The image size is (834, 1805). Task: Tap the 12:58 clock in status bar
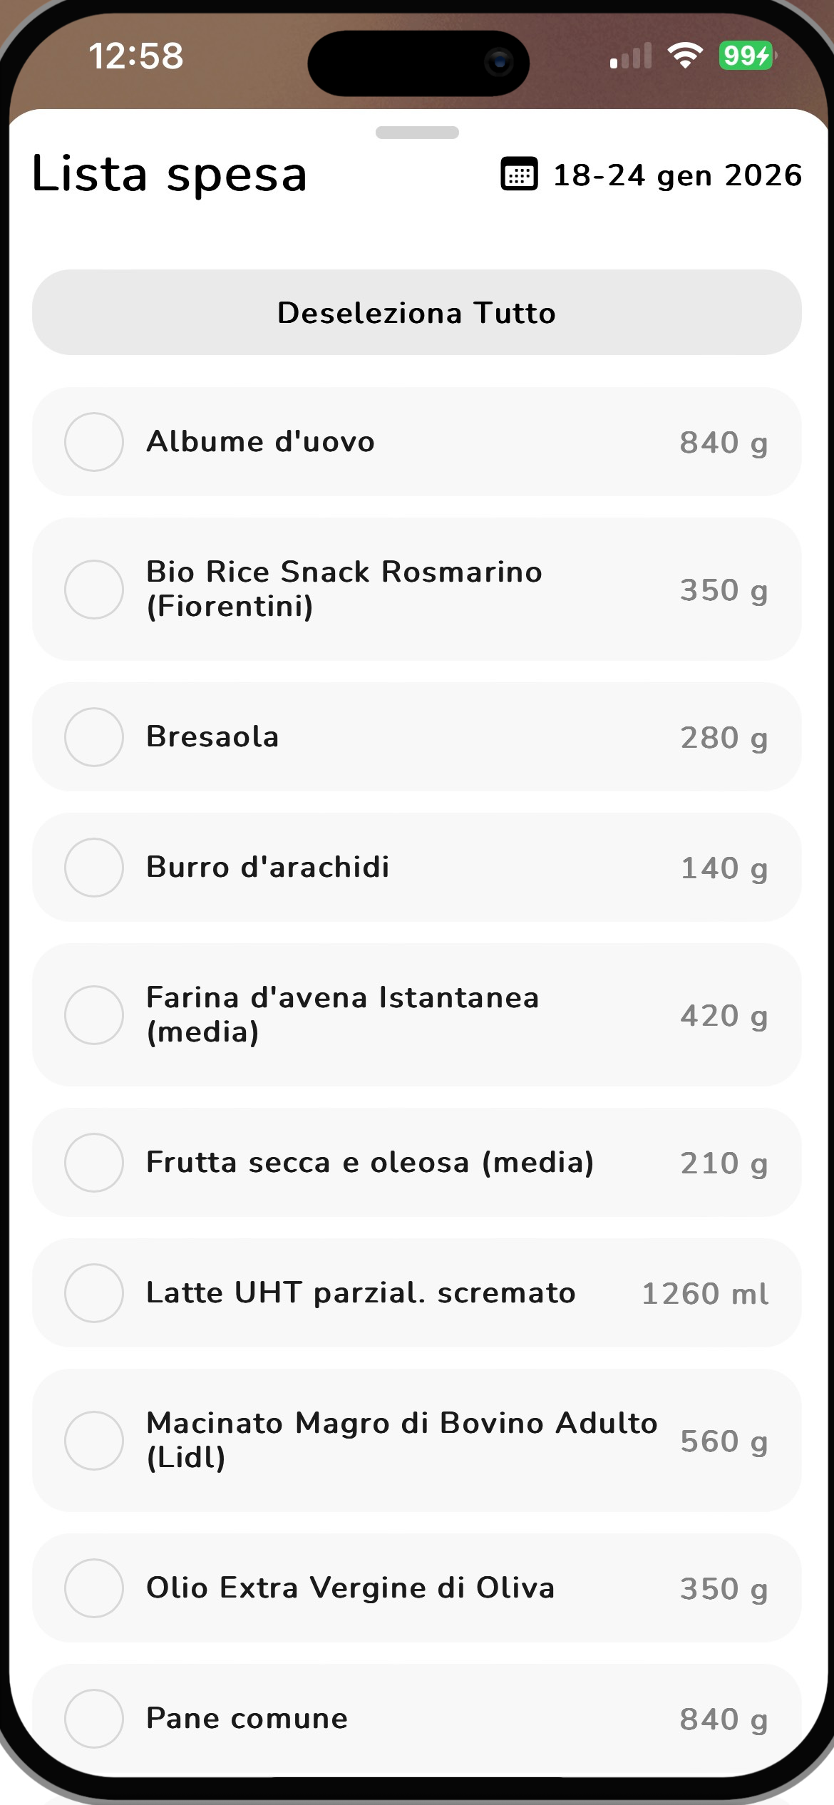click(x=135, y=56)
